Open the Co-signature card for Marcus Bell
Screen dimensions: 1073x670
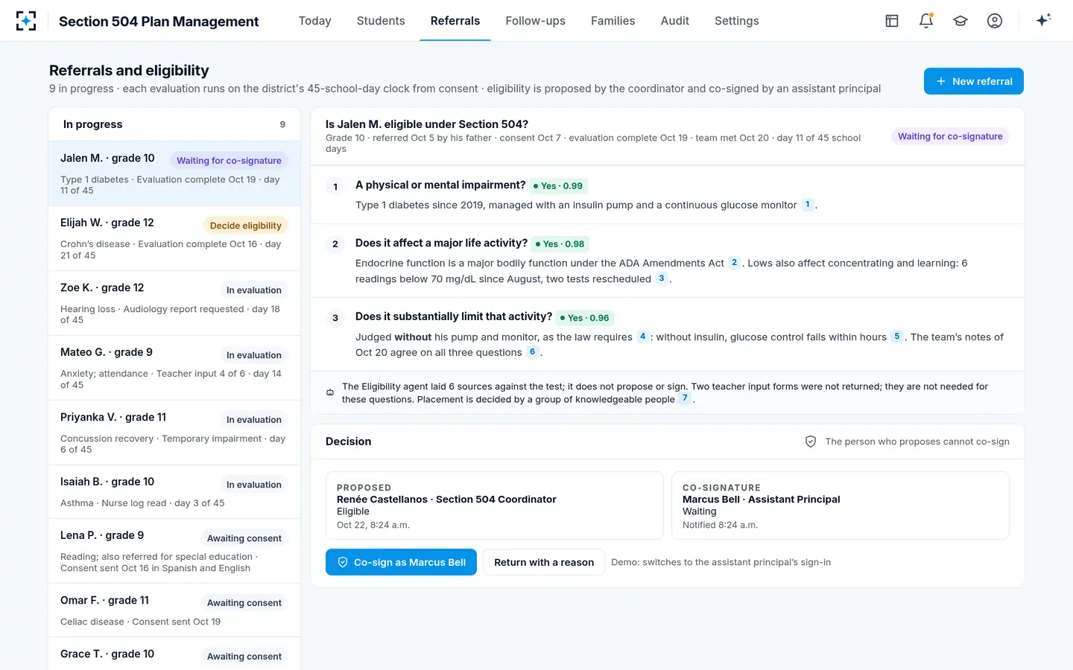841,505
